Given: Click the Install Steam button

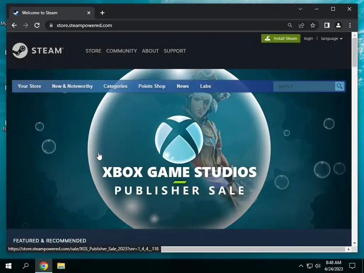Looking at the screenshot, I should [x=281, y=38].
